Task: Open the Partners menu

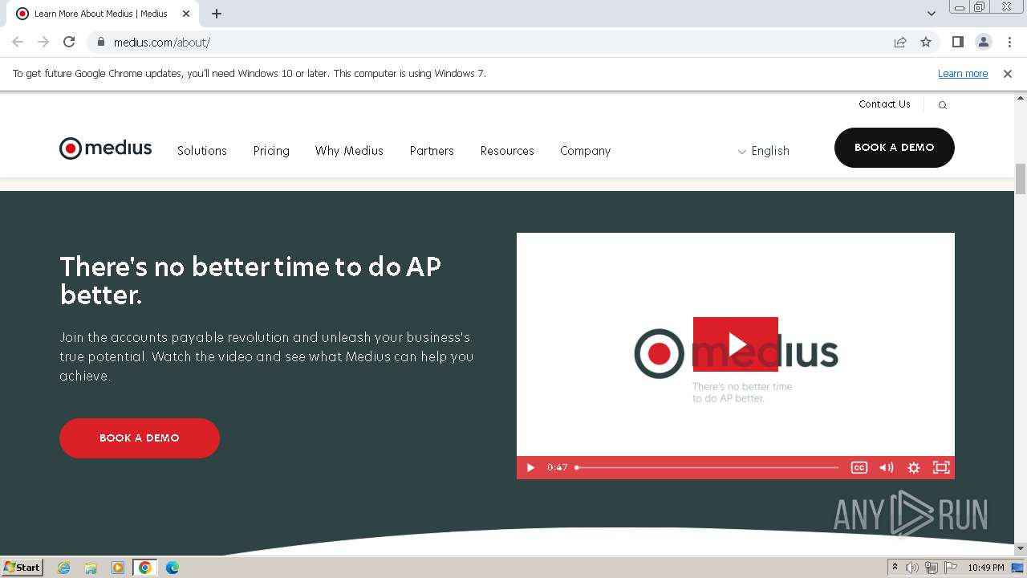Action: 432,151
